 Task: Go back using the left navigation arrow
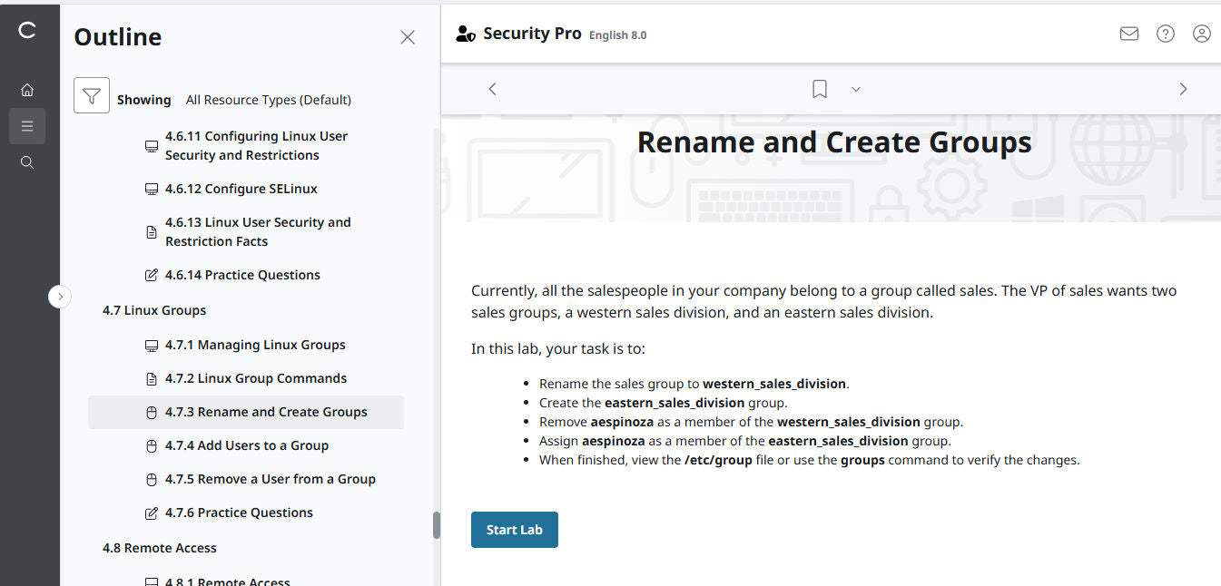pos(492,88)
